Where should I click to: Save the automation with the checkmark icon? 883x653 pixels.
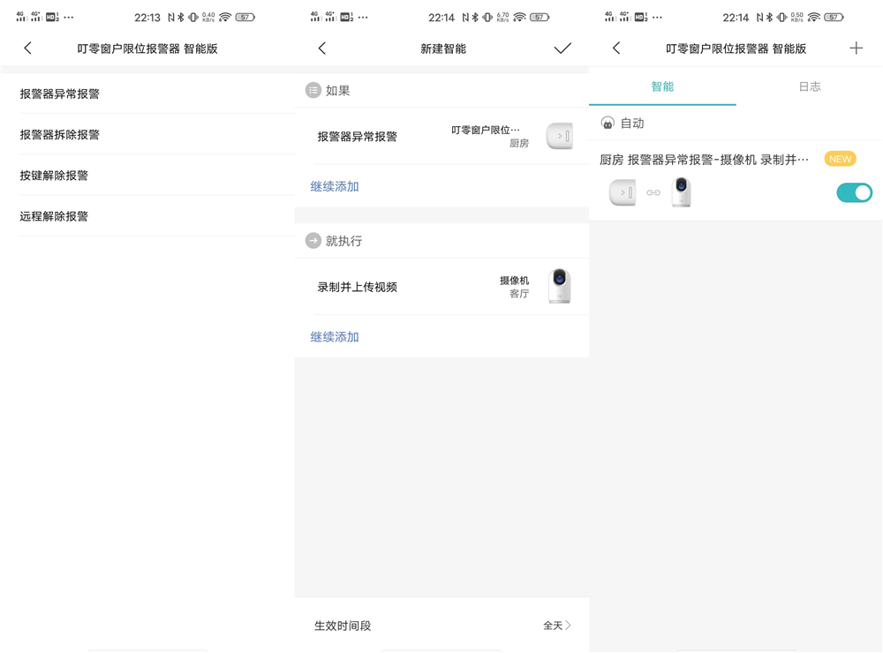tap(562, 48)
